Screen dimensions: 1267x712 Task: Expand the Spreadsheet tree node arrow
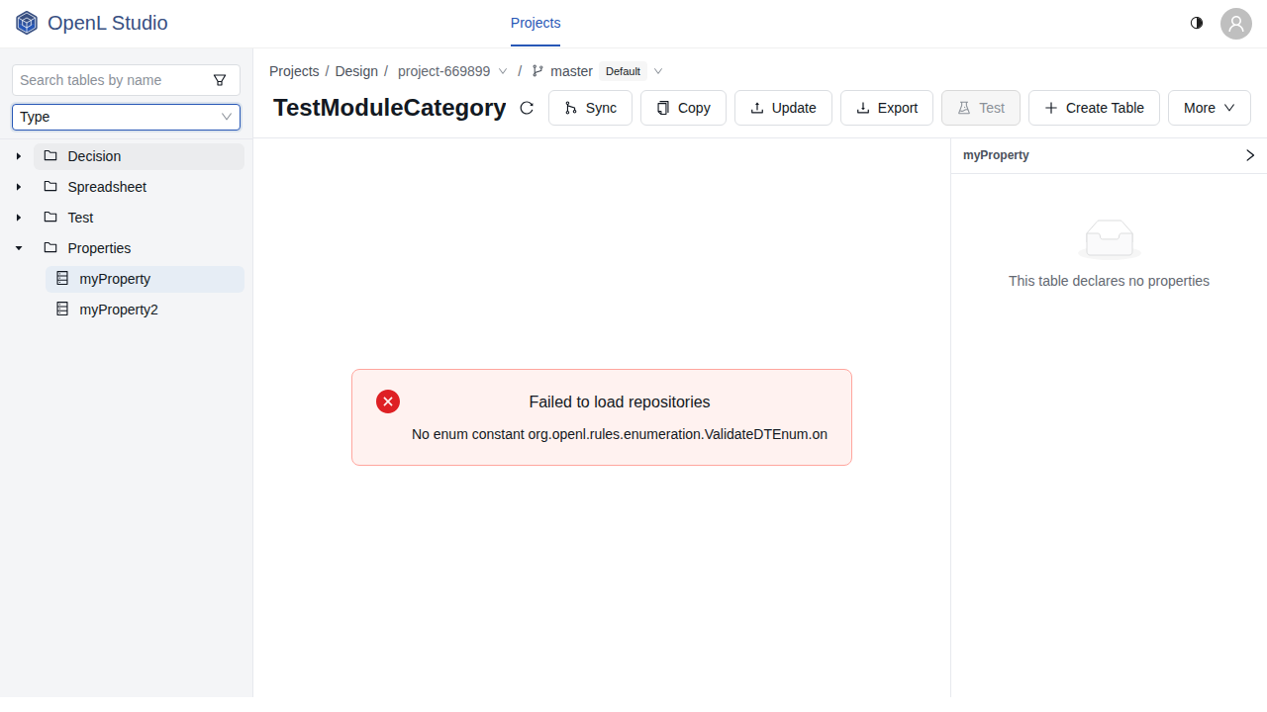point(19,187)
